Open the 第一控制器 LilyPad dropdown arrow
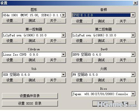 tap(63, 35)
